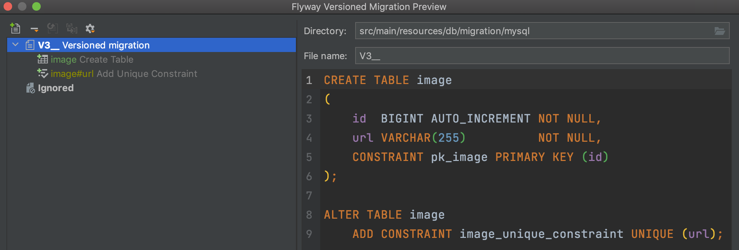This screenshot has width=739, height=250.
Task: Click the ADD CONSTRAINT image_unique_constraint line
Action: 537,234
